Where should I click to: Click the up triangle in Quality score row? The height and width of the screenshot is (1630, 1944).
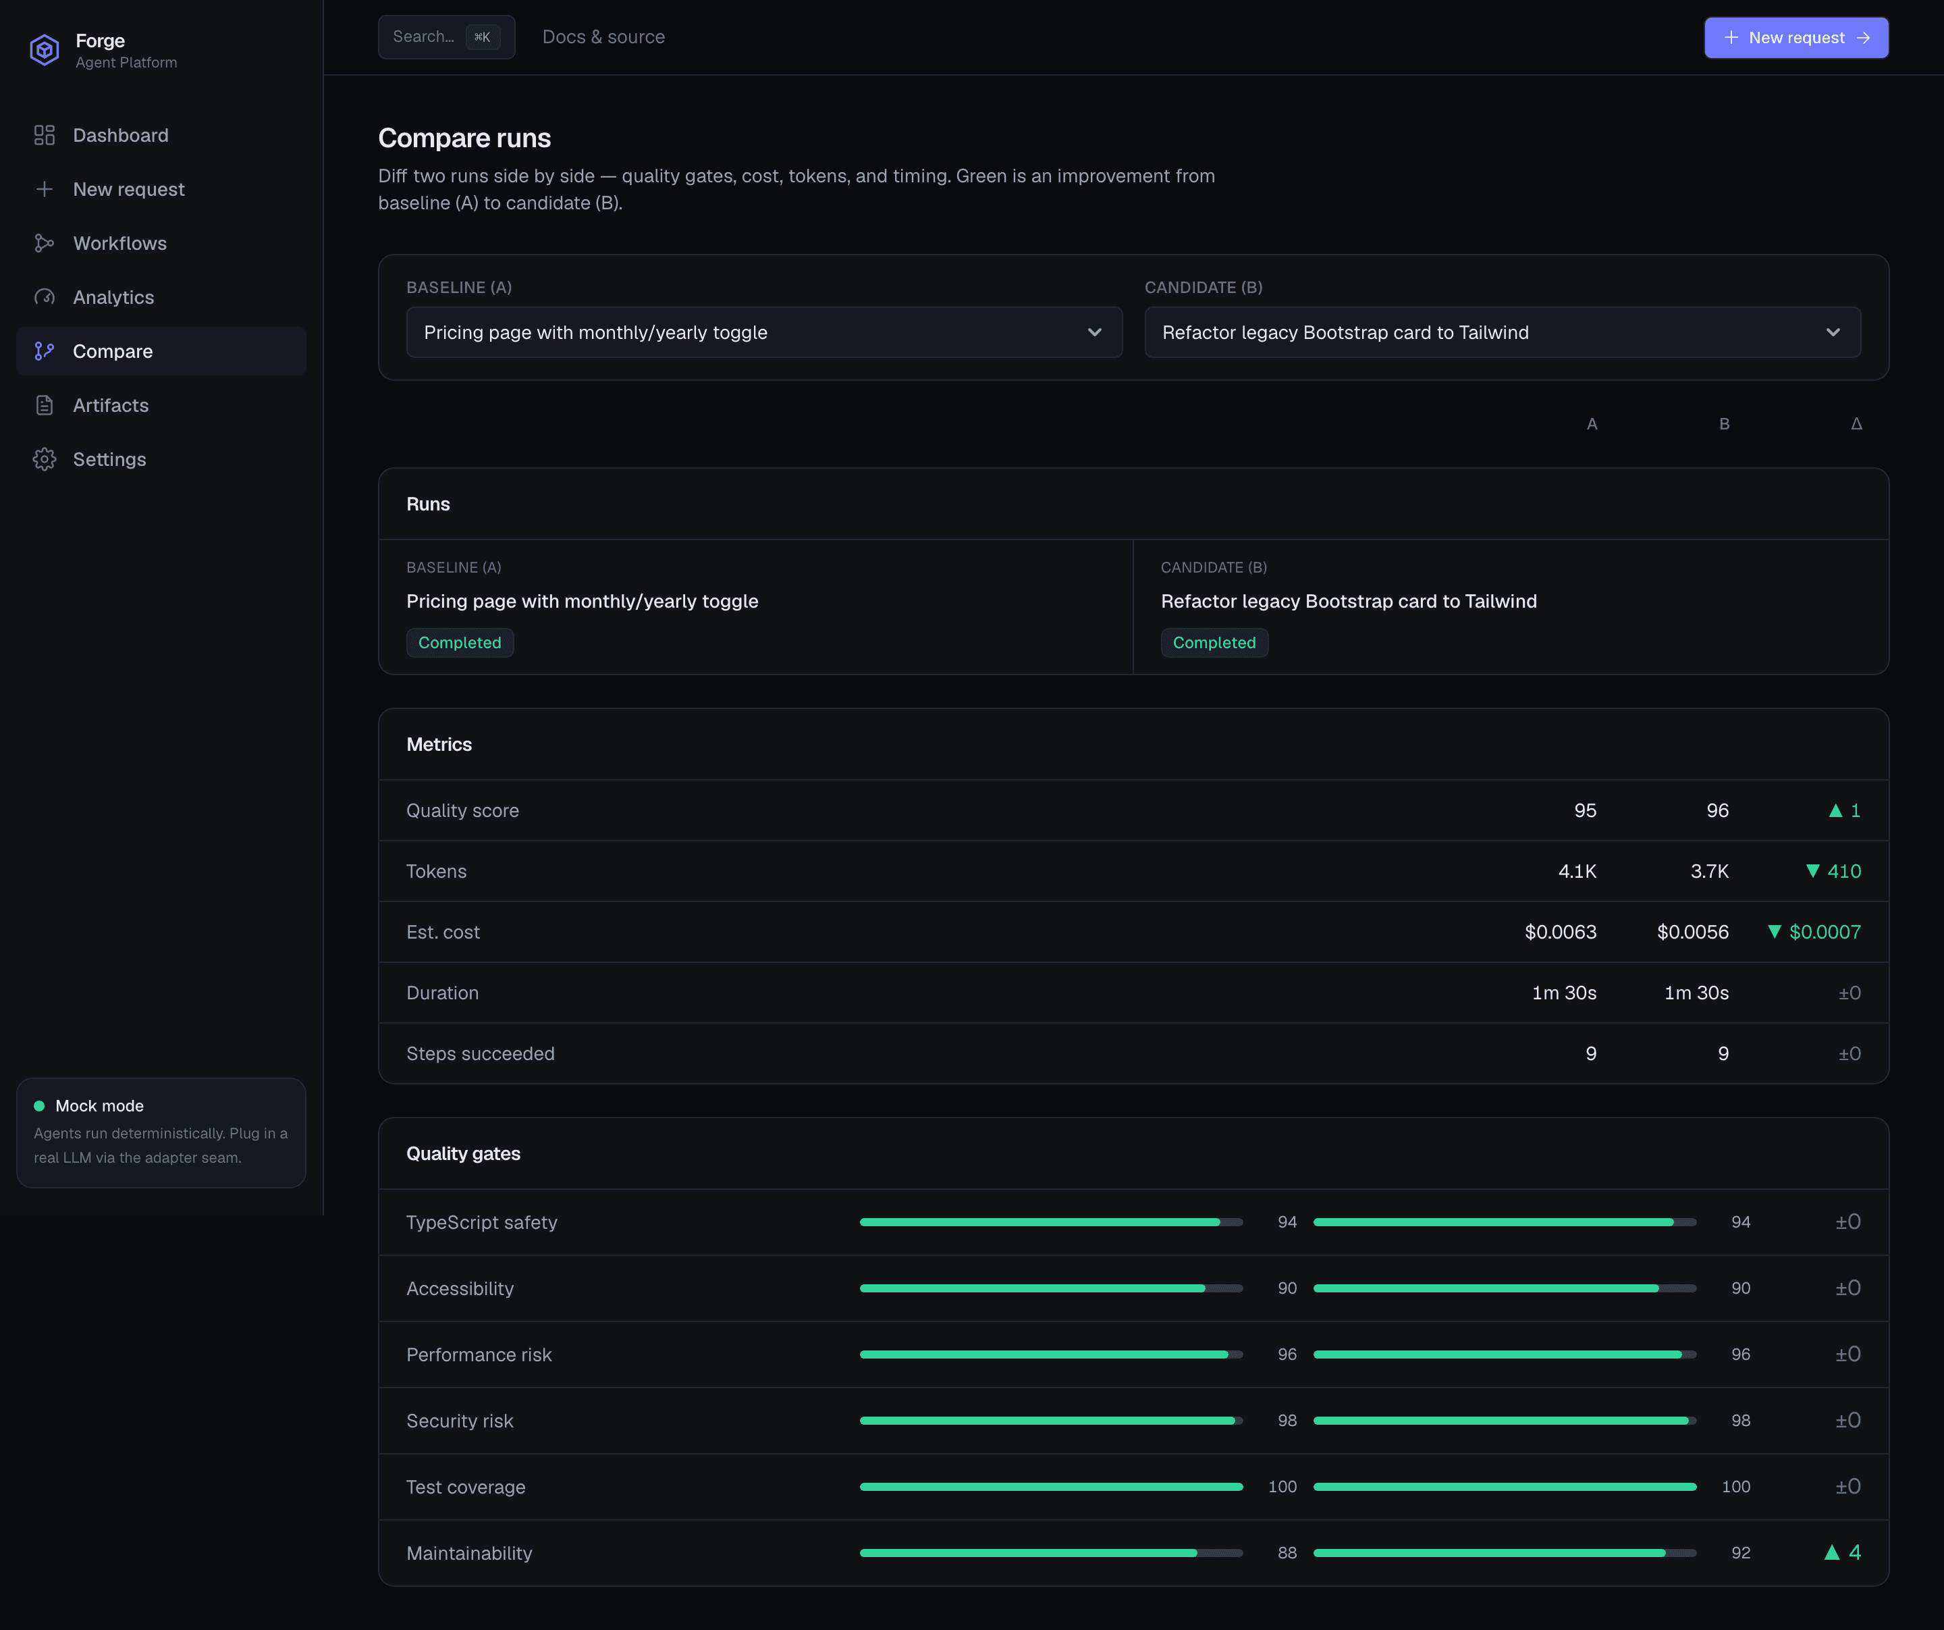1835,810
